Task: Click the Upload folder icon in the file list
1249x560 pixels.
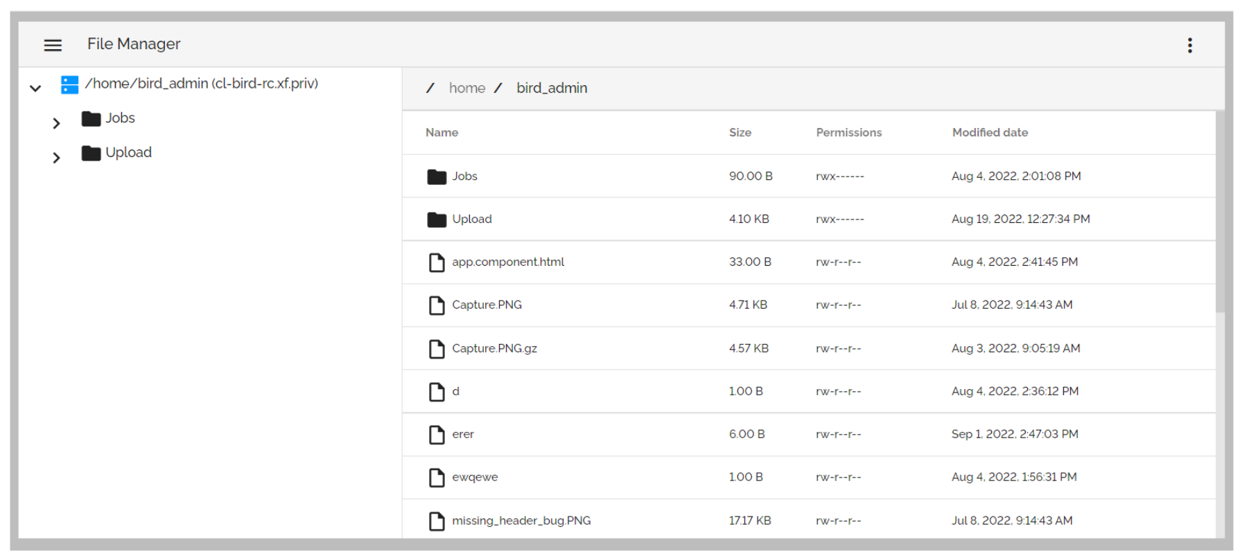Action: coord(437,219)
